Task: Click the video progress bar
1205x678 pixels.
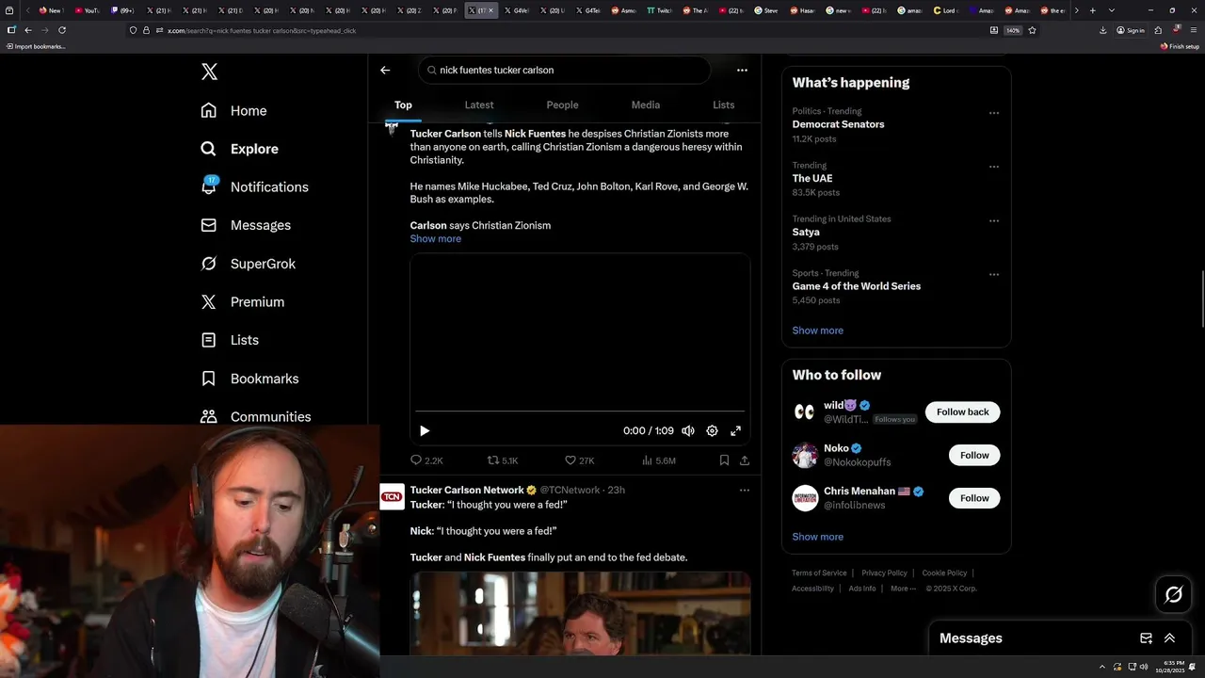Action: [580, 412]
